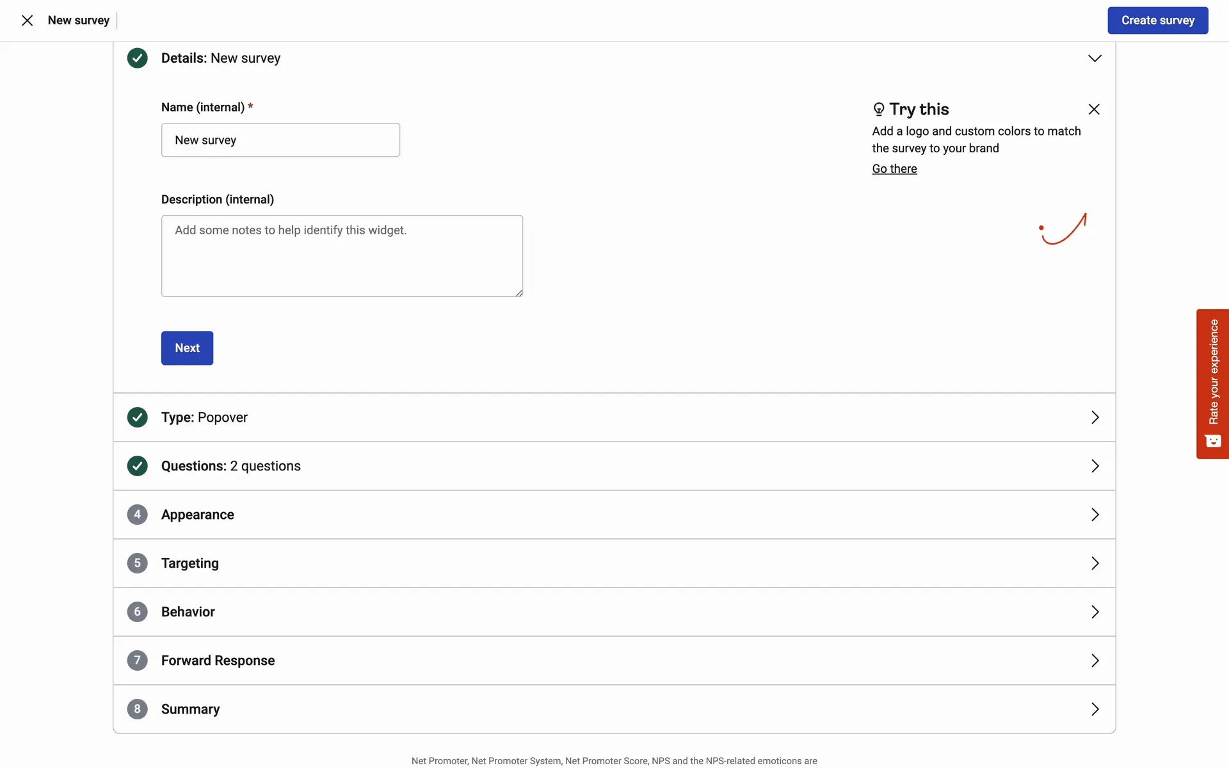The height and width of the screenshot is (768, 1229).
Task: Expand the Appearance section chevron
Action: click(1095, 515)
